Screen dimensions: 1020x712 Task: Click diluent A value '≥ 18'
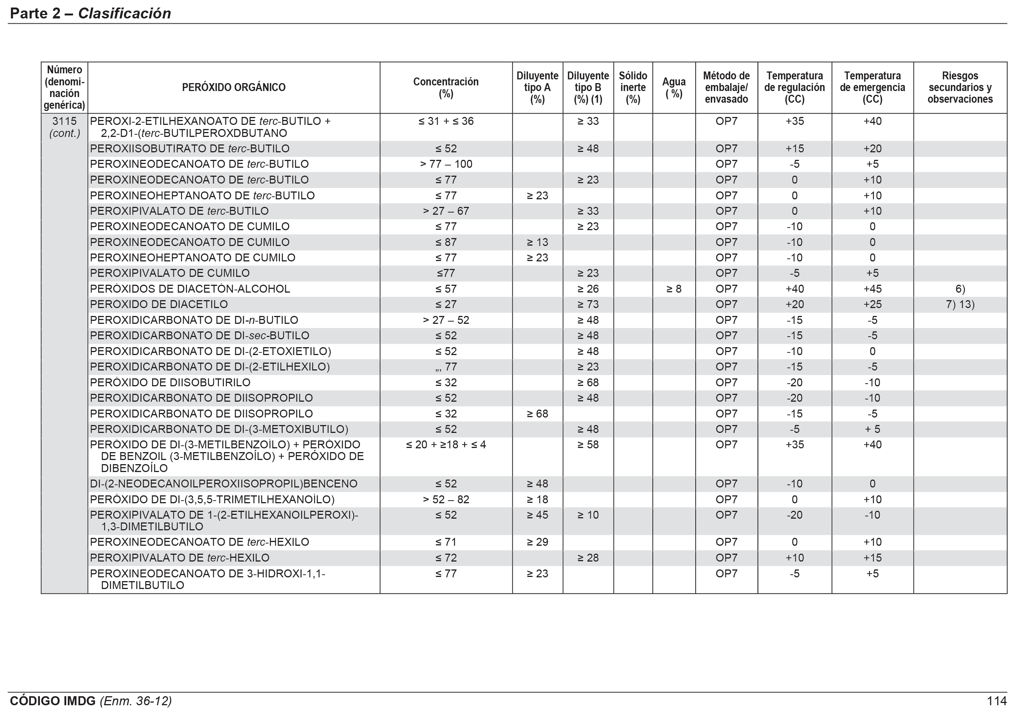point(538,499)
